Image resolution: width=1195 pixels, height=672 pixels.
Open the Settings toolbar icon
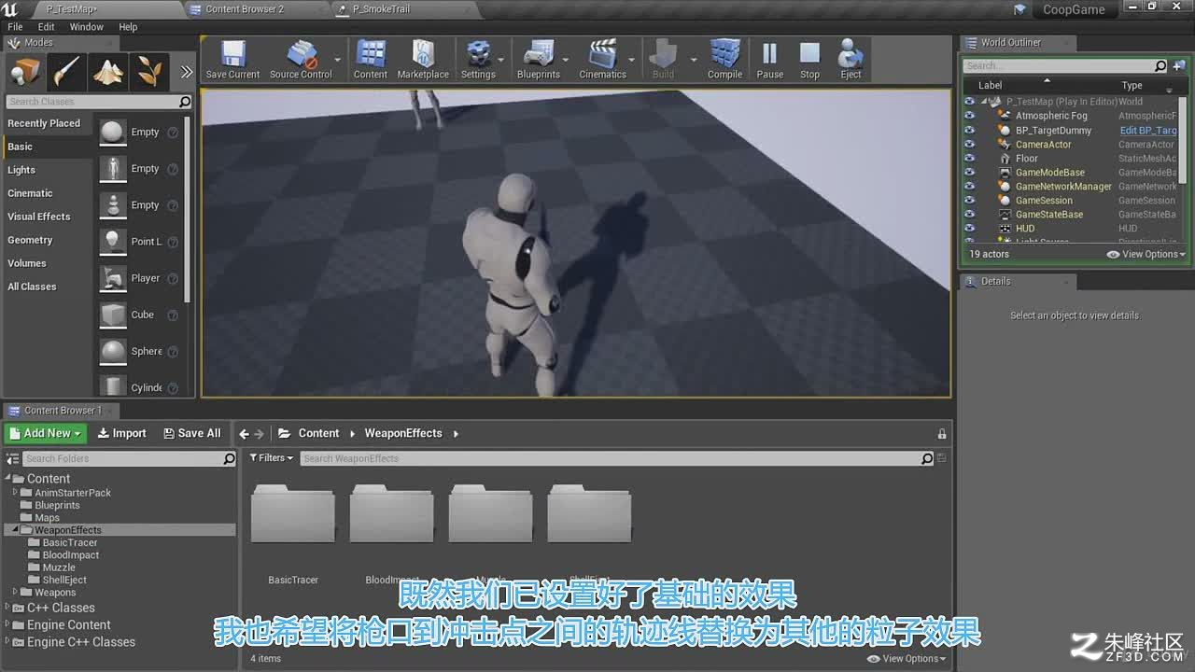click(x=478, y=54)
